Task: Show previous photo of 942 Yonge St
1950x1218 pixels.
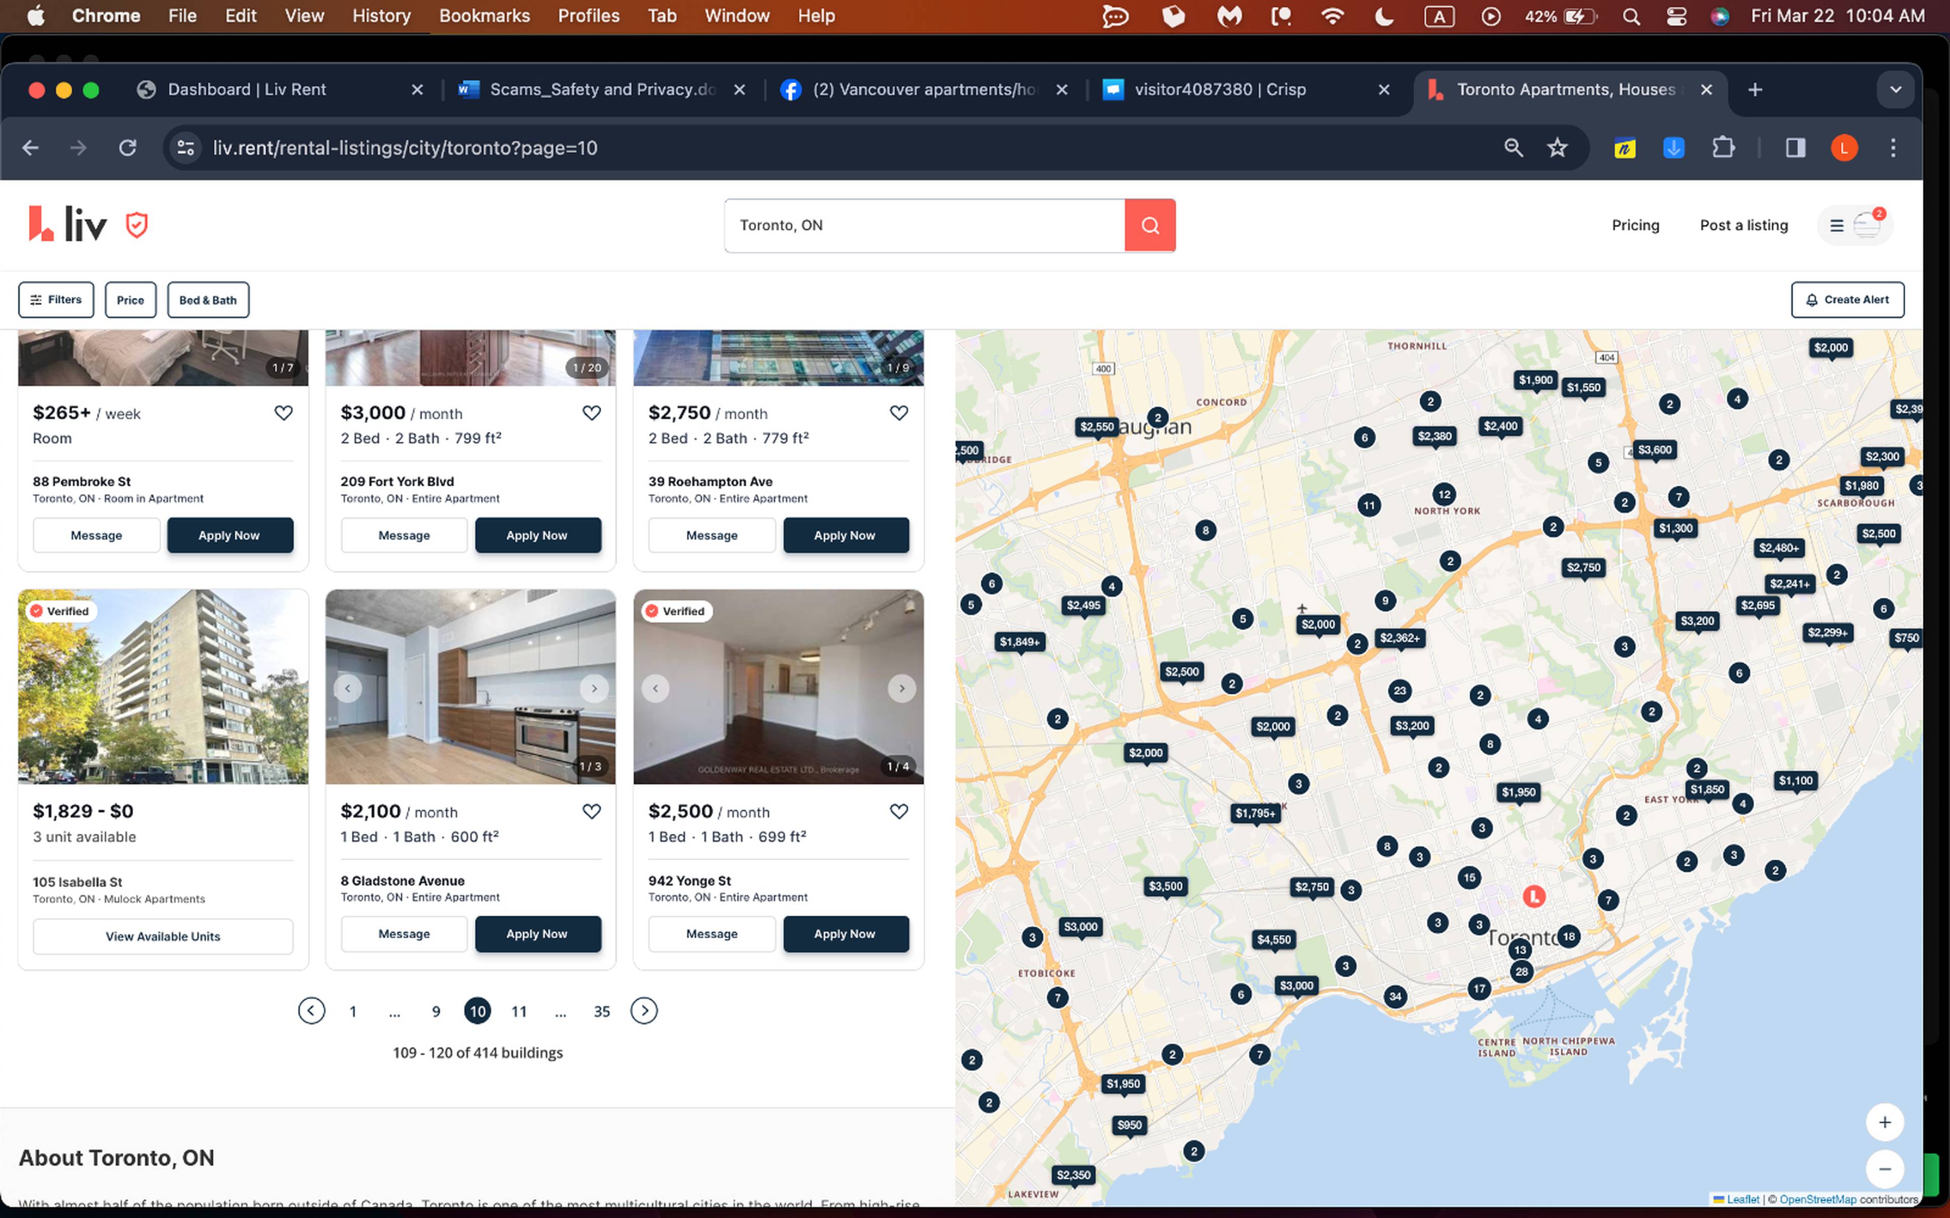Action: pos(655,688)
